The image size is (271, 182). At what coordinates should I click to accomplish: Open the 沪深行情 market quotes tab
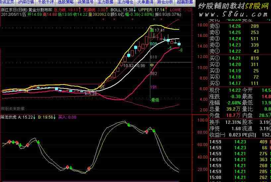[x=27, y=2]
